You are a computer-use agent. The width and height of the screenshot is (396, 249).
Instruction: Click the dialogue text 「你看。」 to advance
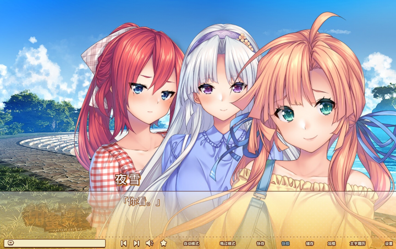(142, 202)
